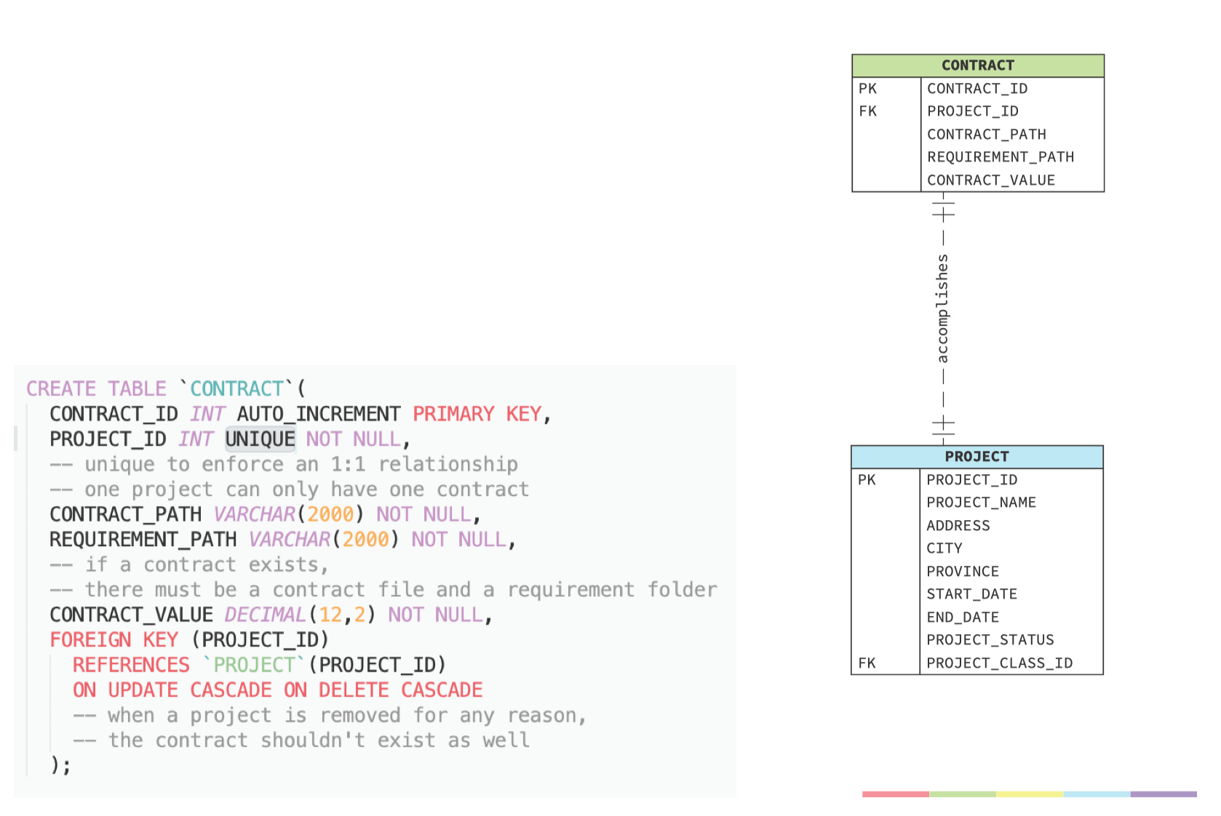Click the PRIMARY KEY keyword in the code
1221x816 pixels.
tap(477, 415)
